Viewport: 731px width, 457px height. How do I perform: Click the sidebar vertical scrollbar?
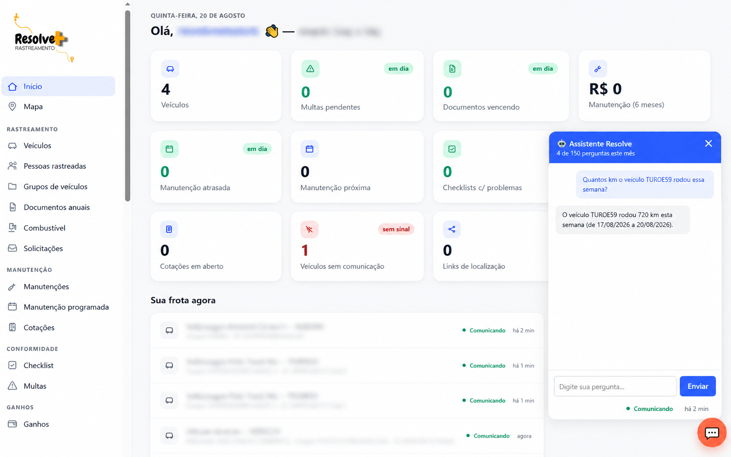128,106
